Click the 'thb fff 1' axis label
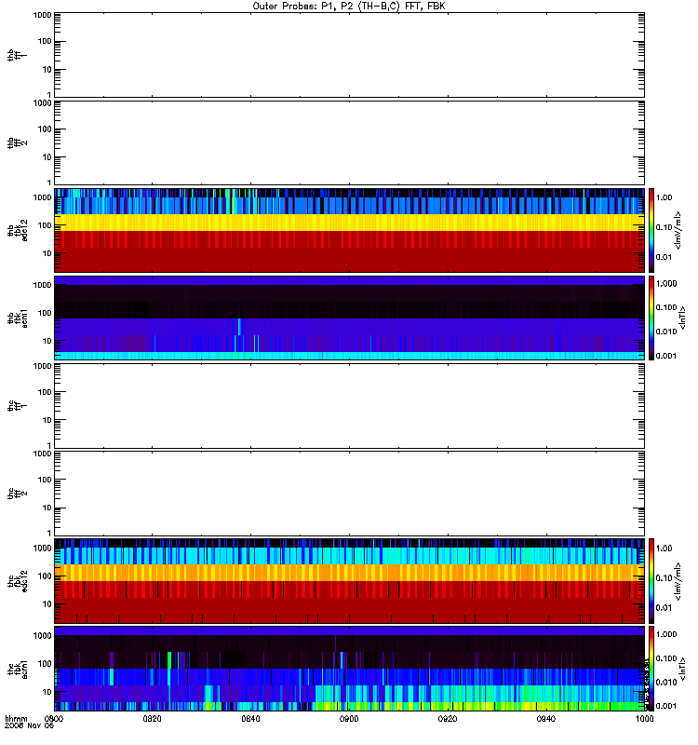 [x=18, y=55]
